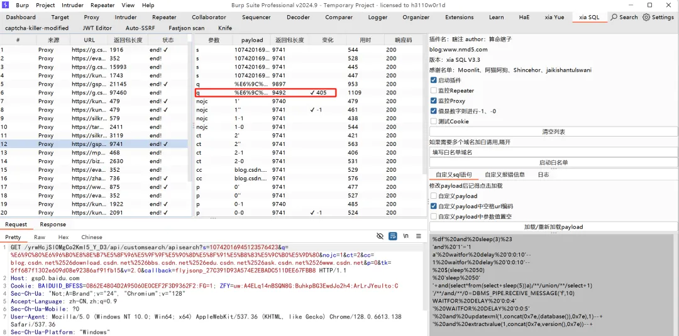Open the captcha-killer-modified tab

(37, 28)
